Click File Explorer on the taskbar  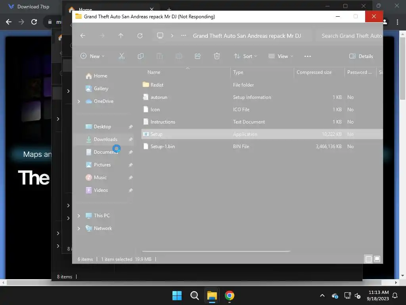point(212,295)
